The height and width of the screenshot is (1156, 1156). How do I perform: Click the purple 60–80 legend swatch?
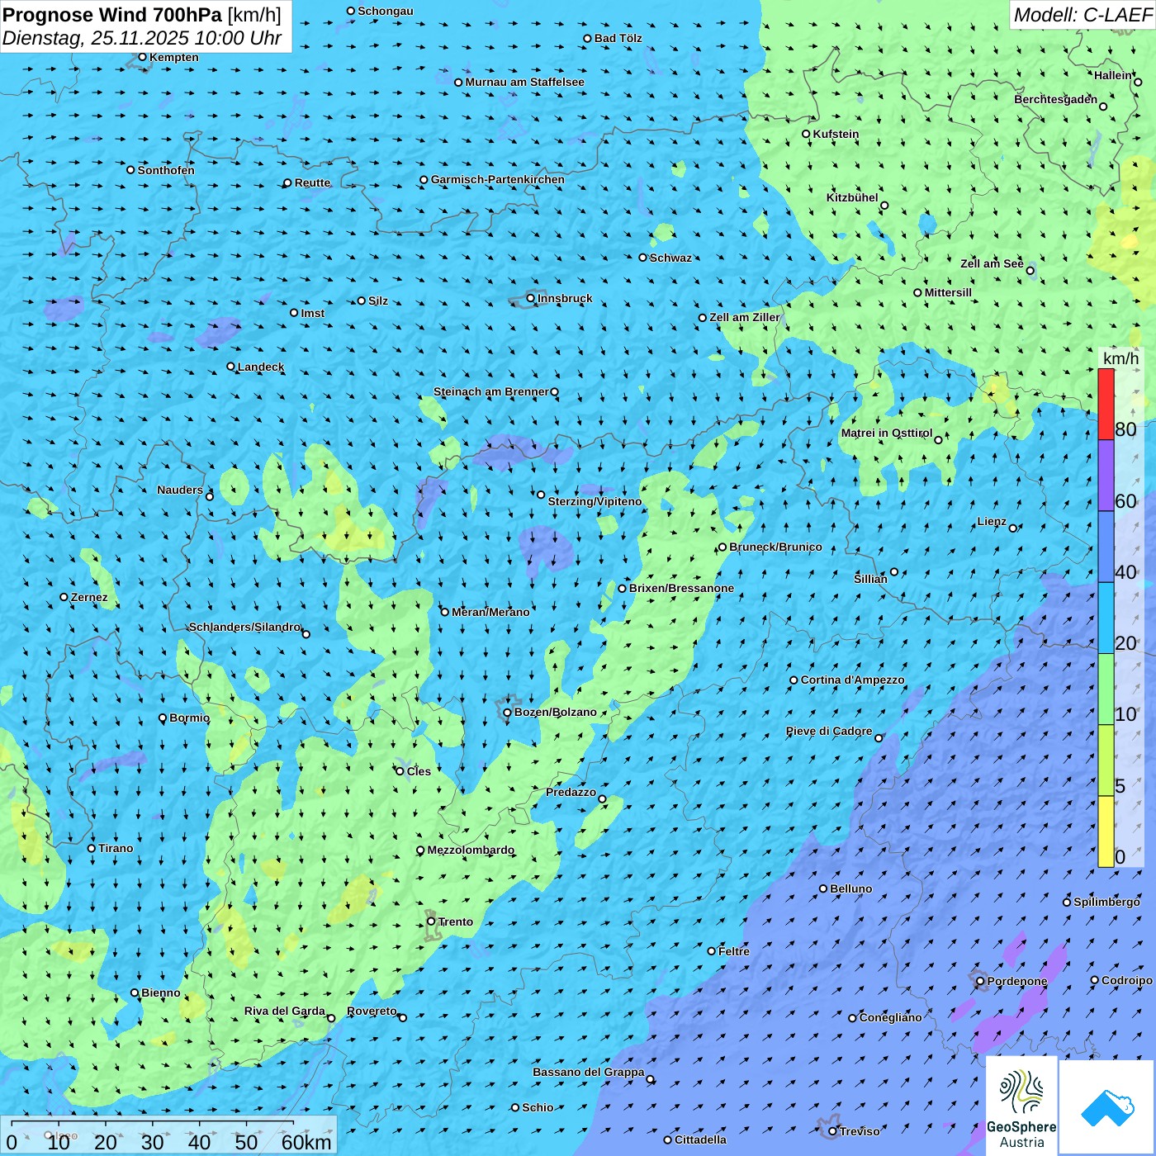click(1106, 476)
